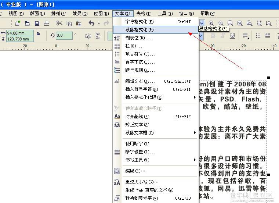Click the Zoom In magnifier
This screenshot has height=203, width=279.
(x=211, y=23)
